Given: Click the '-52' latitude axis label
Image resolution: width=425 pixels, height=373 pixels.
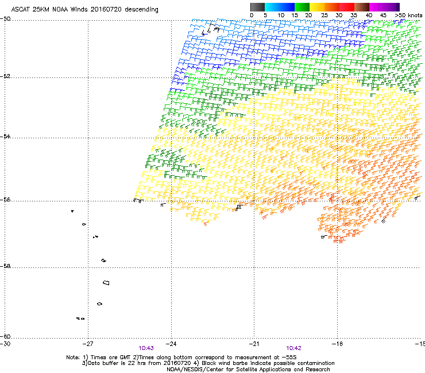Looking at the screenshot, I should click(5, 76).
